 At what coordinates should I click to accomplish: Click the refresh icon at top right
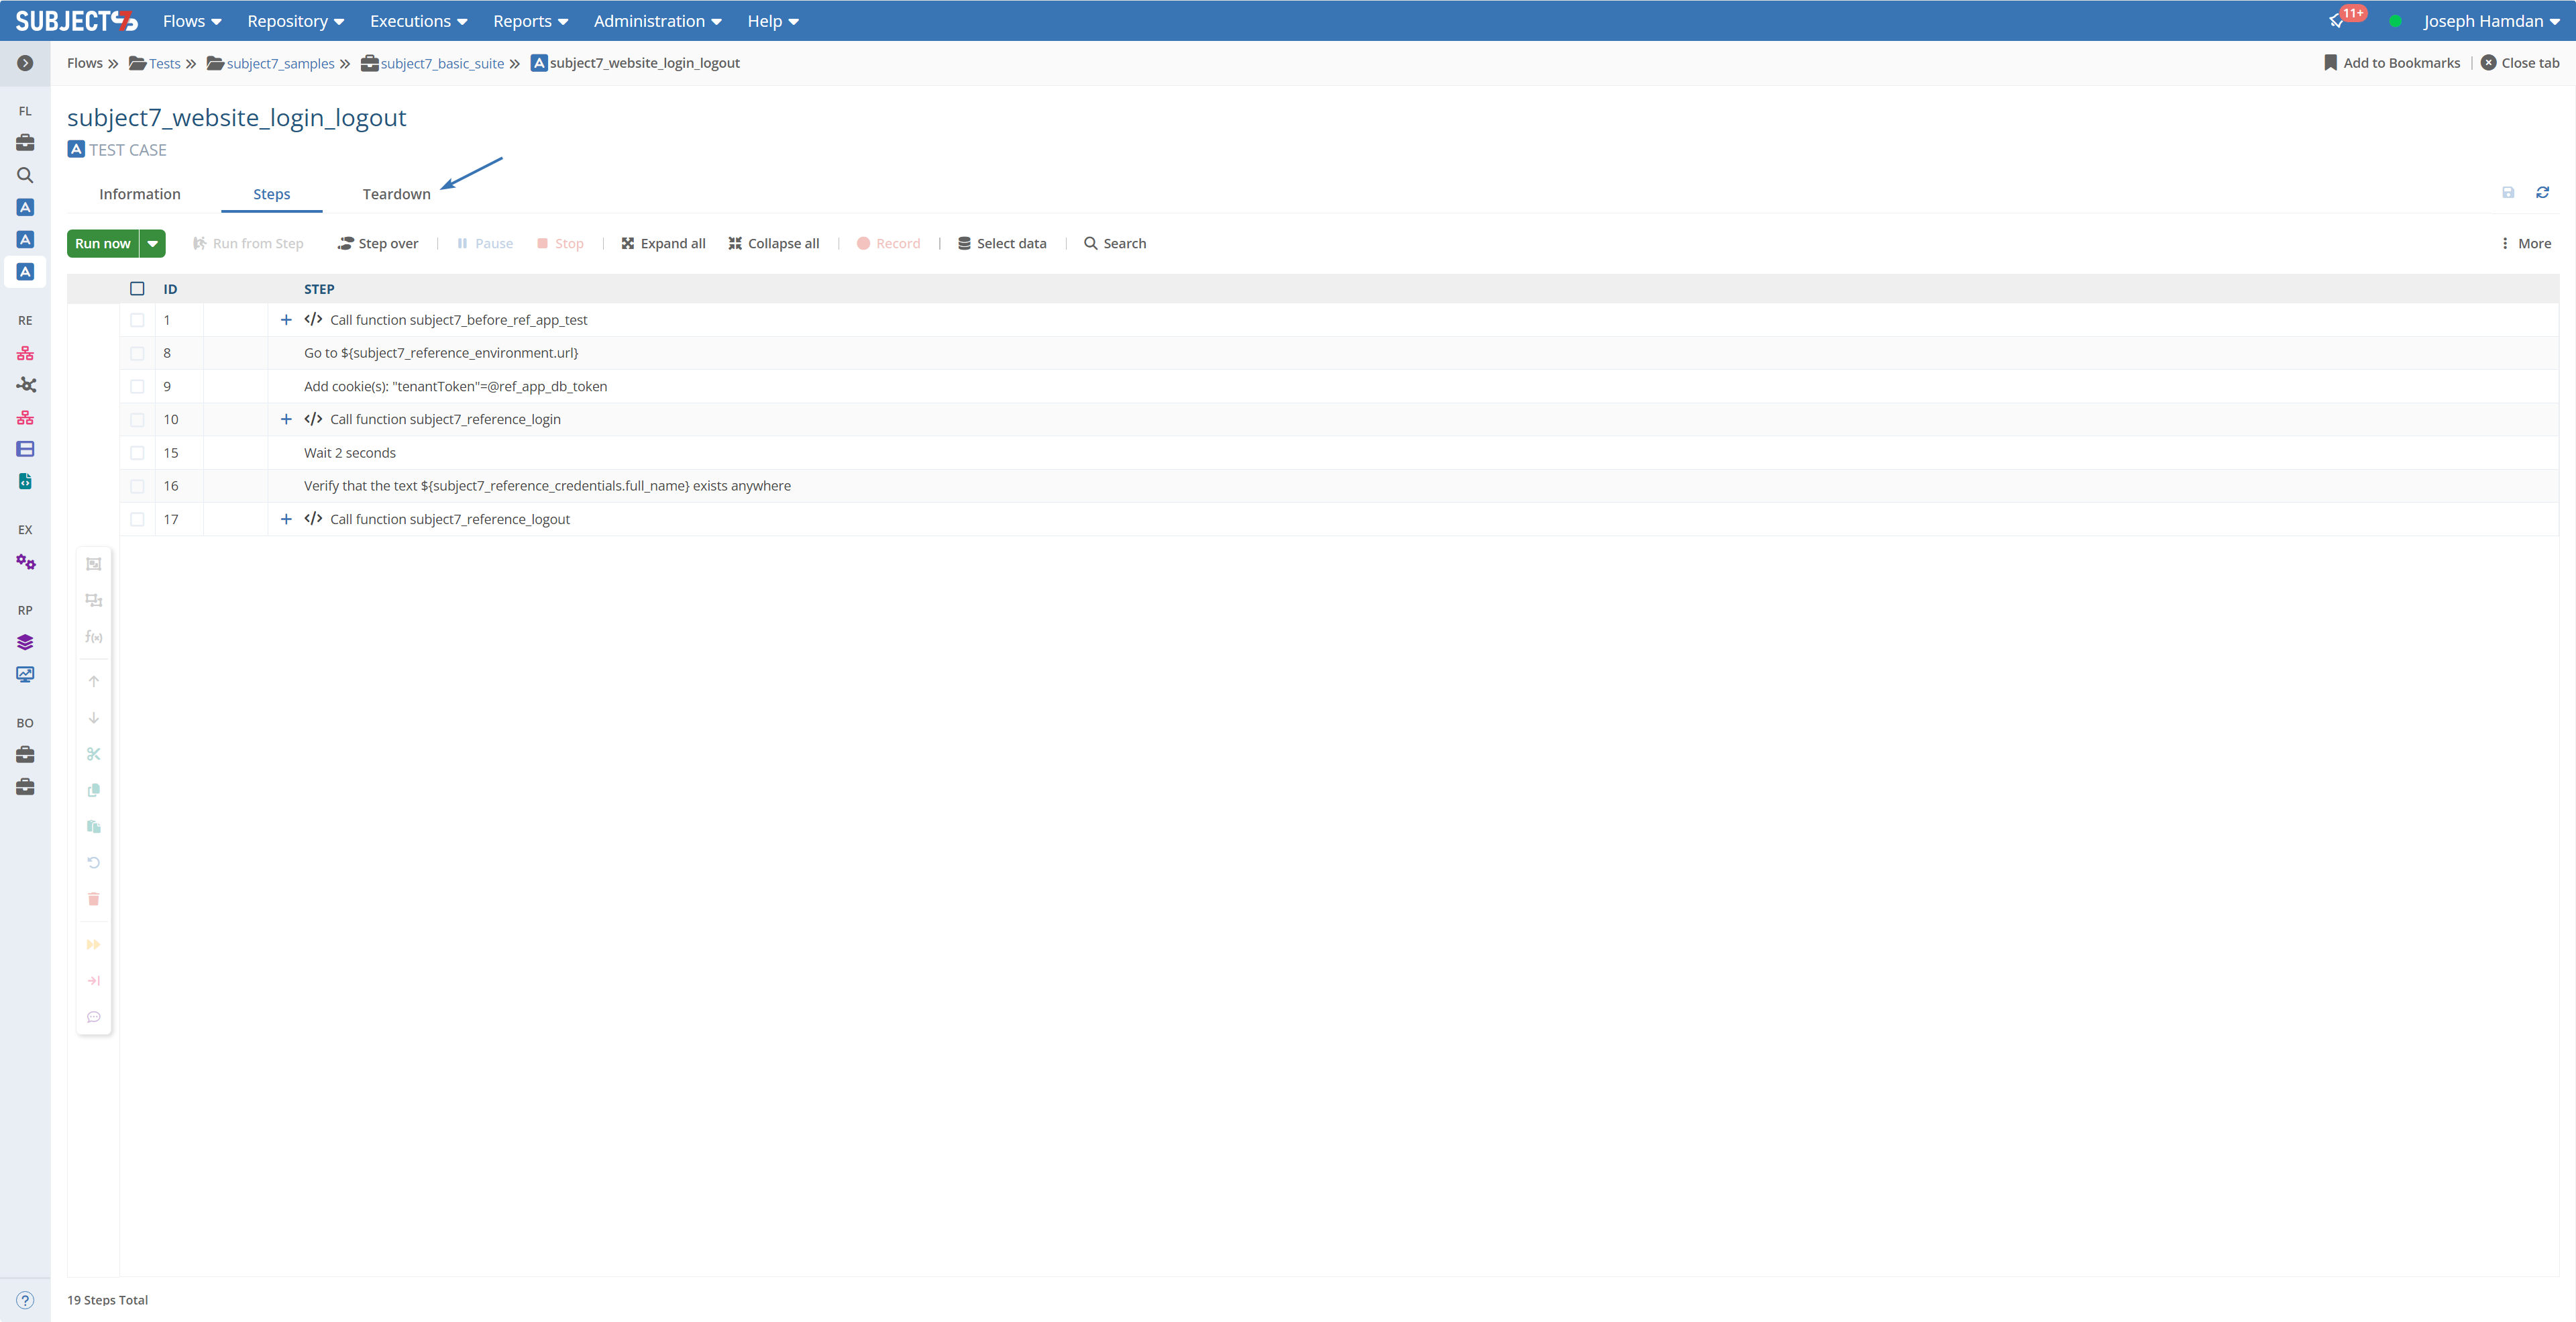[x=2542, y=192]
